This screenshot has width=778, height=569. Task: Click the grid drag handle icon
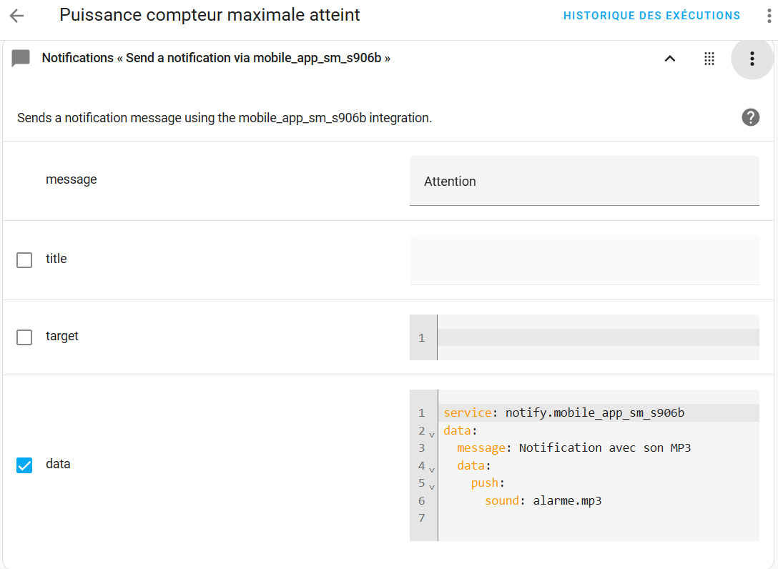coord(709,59)
